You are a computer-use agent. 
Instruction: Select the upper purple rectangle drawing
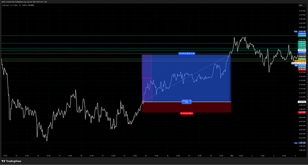pyautogui.click(x=147, y=67)
